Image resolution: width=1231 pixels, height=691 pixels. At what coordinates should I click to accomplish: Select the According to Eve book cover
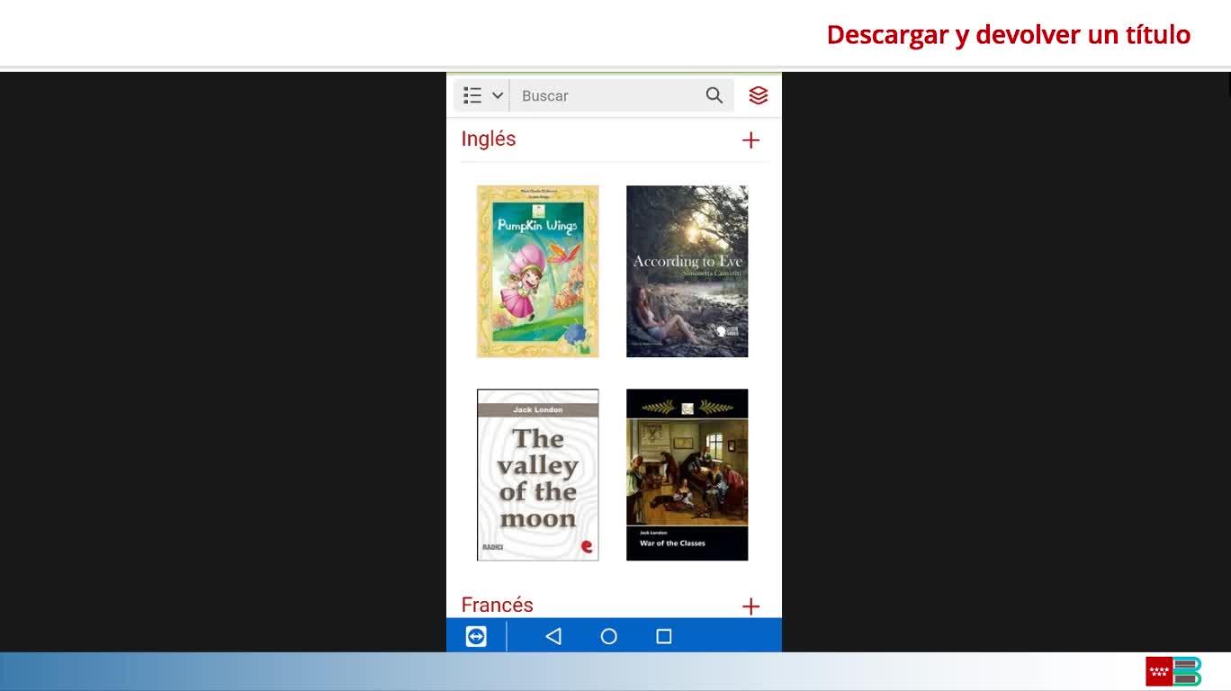tap(687, 272)
